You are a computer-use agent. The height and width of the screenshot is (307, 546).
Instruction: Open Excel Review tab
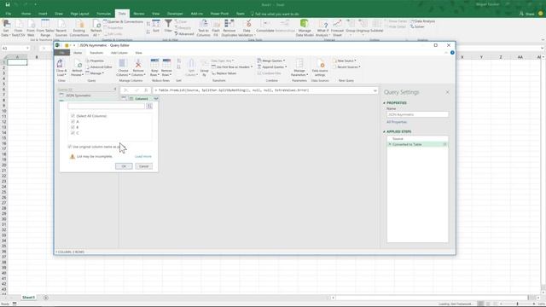[138, 14]
